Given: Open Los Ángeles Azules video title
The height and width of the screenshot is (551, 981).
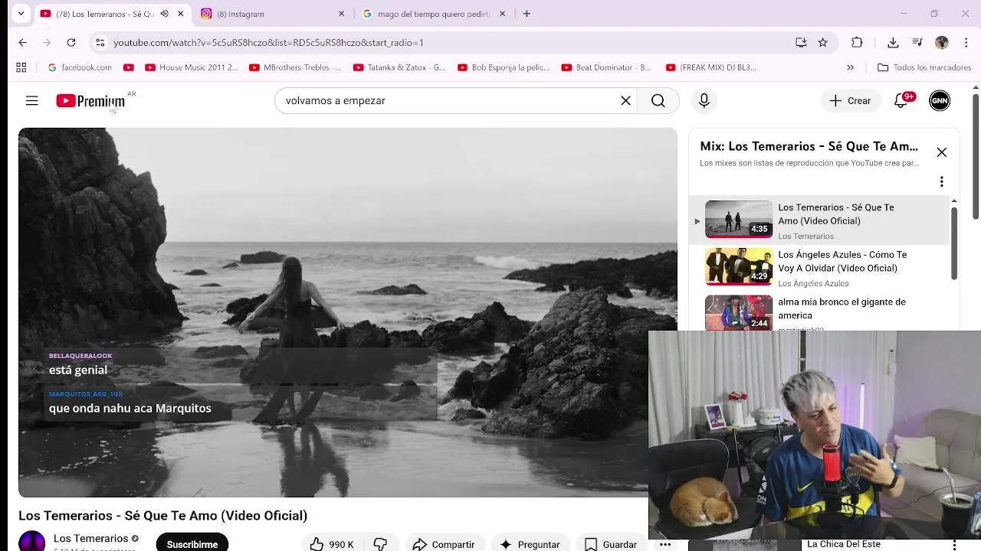Looking at the screenshot, I should point(842,261).
